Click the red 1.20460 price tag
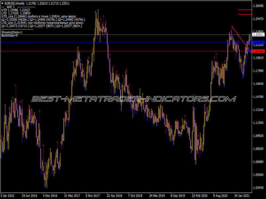Screen dimensions: 266x199 point(258,51)
